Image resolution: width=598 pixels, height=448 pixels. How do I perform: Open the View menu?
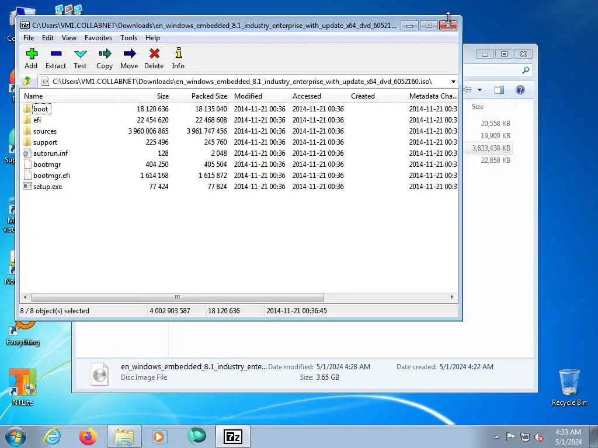[x=69, y=38]
